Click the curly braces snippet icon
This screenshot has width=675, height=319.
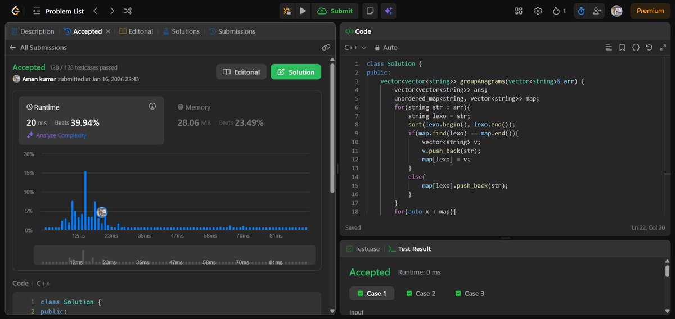point(636,48)
